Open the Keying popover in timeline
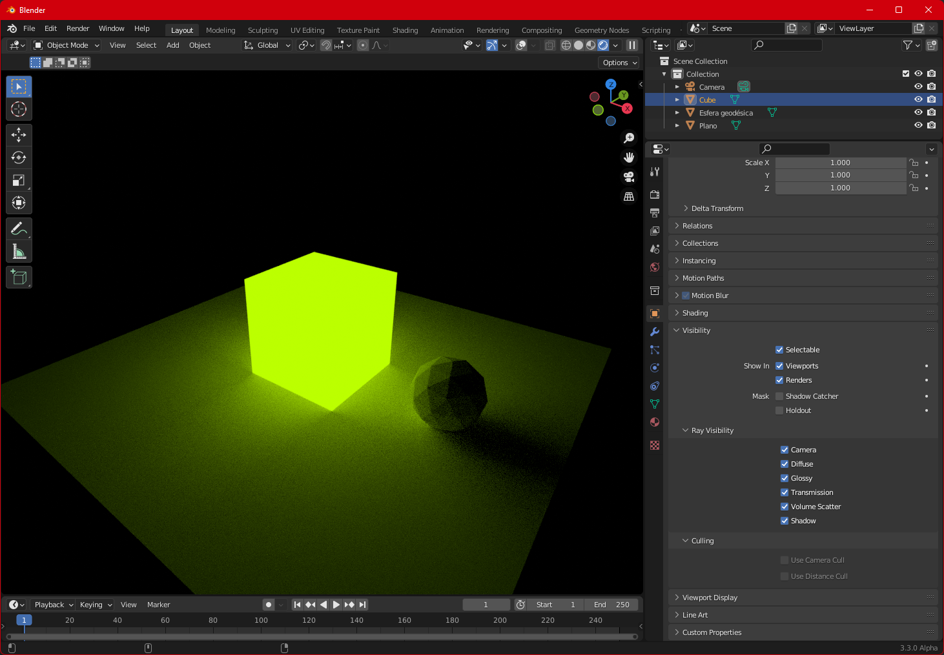 [96, 605]
